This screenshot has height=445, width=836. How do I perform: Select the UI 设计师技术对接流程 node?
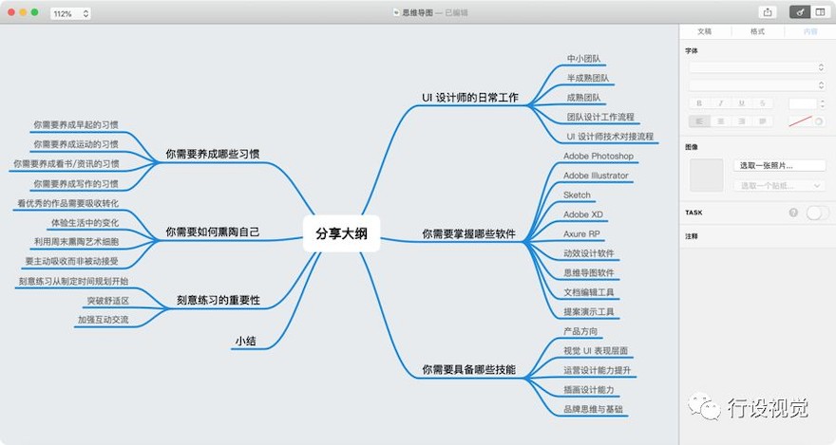click(610, 137)
